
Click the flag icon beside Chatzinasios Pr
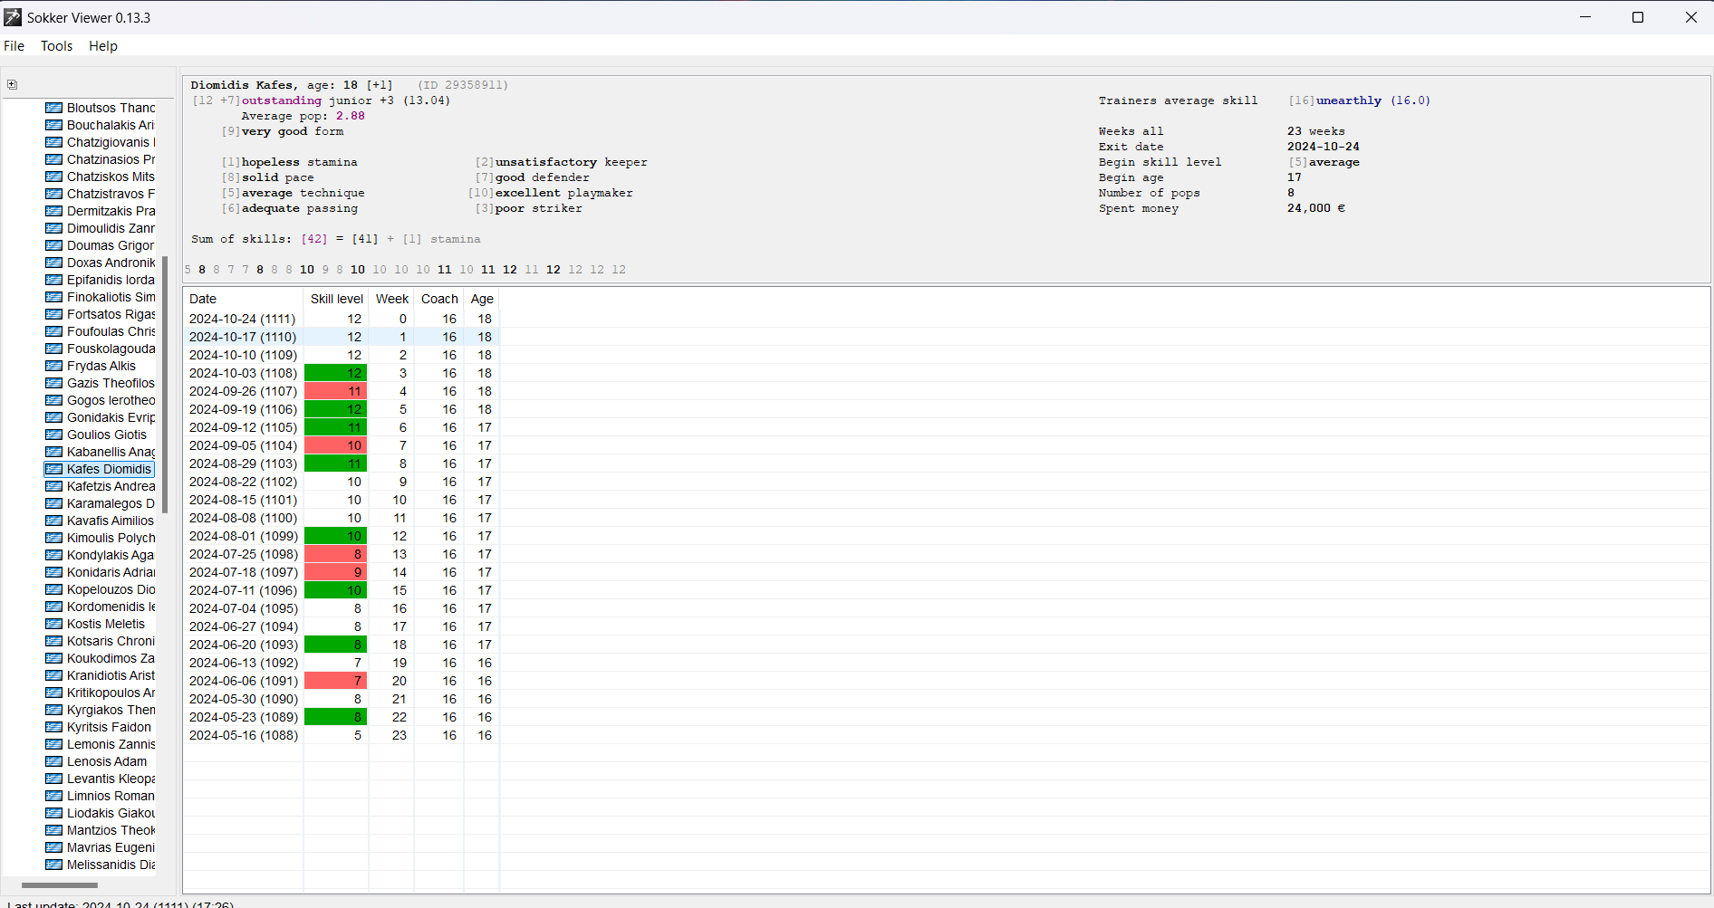pyautogui.click(x=54, y=159)
